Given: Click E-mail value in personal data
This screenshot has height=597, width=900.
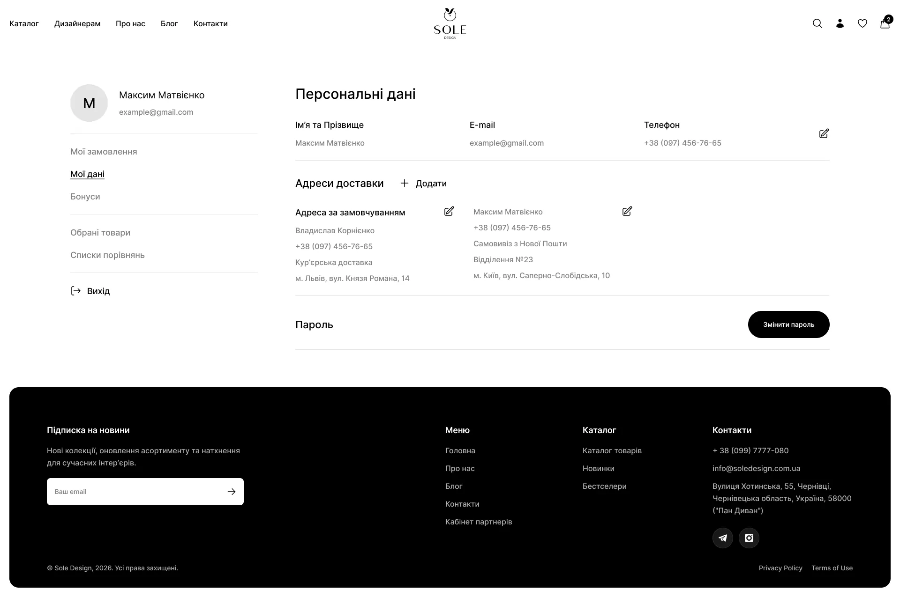Looking at the screenshot, I should click(506, 143).
